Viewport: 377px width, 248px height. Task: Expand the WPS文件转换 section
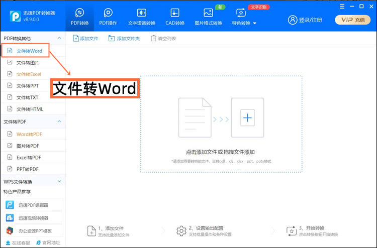point(59,182)
